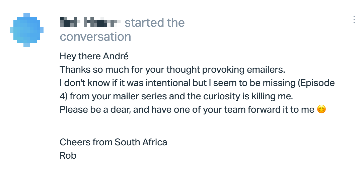
Task: Click the "Hey there André" greeting line
Action: [94, 56]
